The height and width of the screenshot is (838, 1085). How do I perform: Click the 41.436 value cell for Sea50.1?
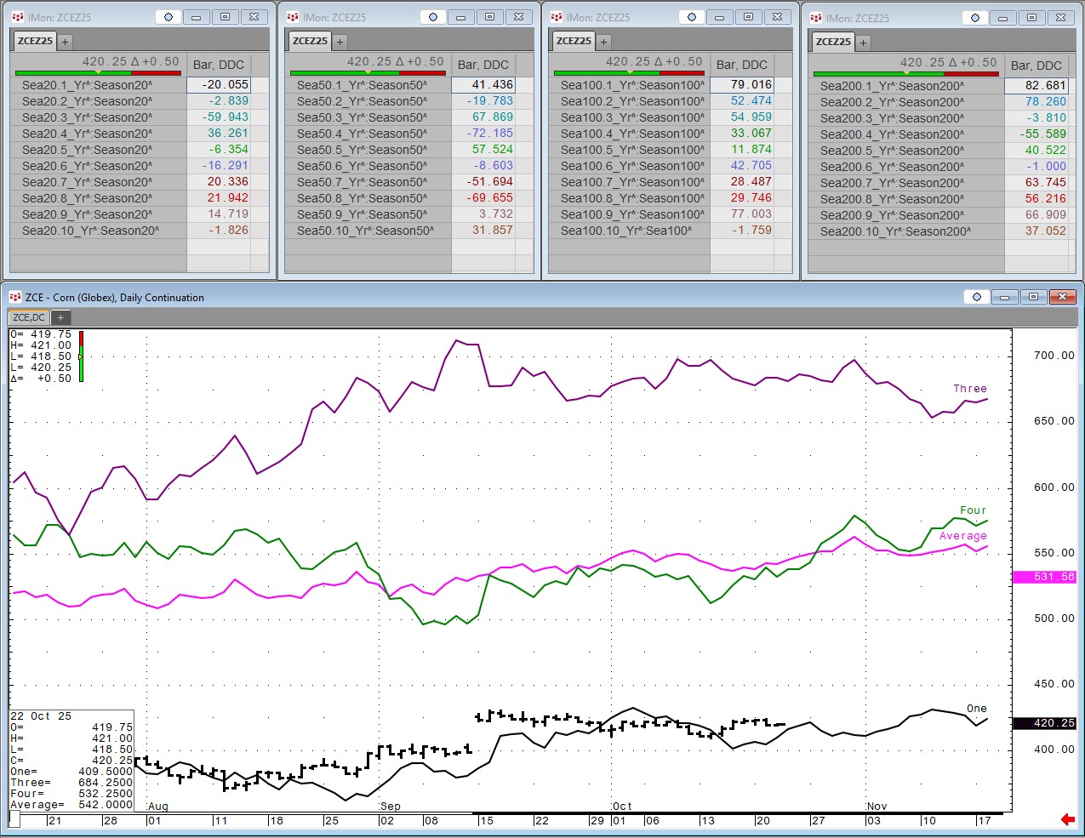(483, 85)
